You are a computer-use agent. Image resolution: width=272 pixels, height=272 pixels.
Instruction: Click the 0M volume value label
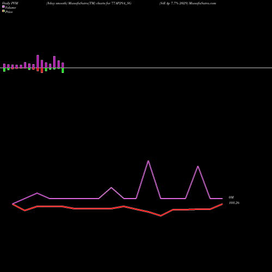(x=231, y=197)
